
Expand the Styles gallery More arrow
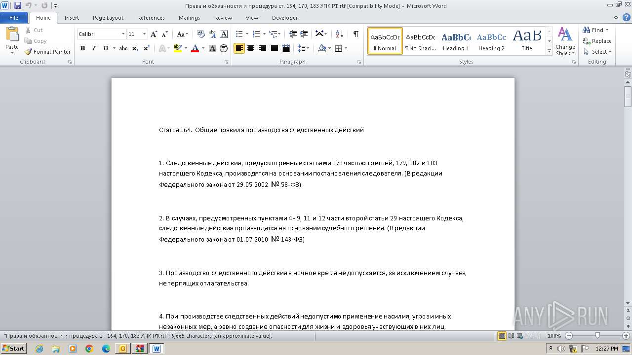coord(549,51)
